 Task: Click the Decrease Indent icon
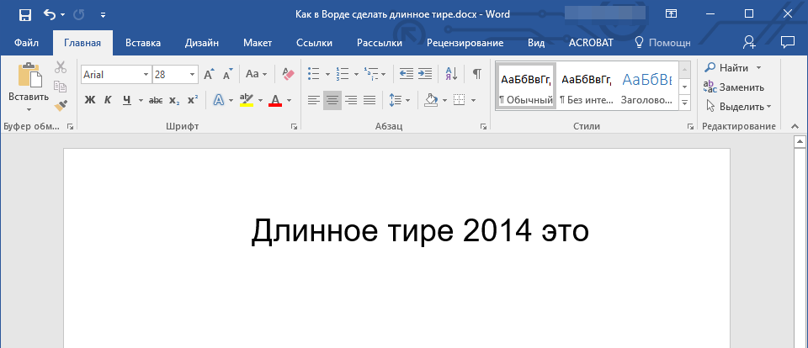(406, 74)
